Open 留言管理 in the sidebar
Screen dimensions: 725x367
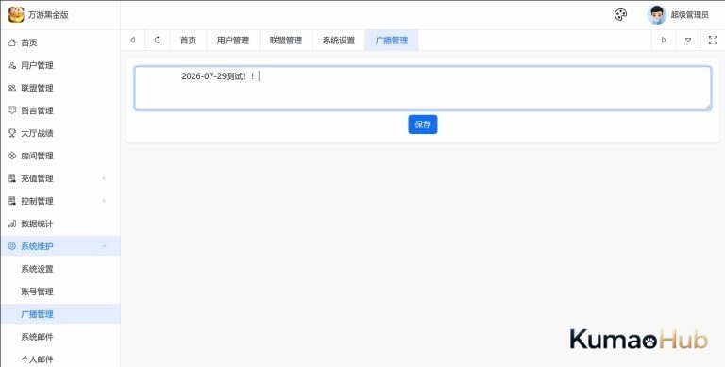click(x=60, y=110)
